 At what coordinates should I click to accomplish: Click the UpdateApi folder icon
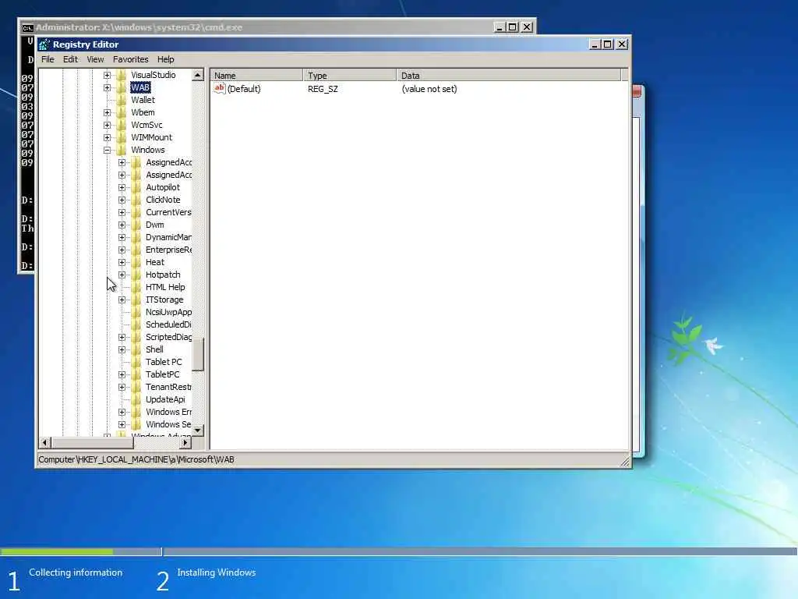[136, 400]
